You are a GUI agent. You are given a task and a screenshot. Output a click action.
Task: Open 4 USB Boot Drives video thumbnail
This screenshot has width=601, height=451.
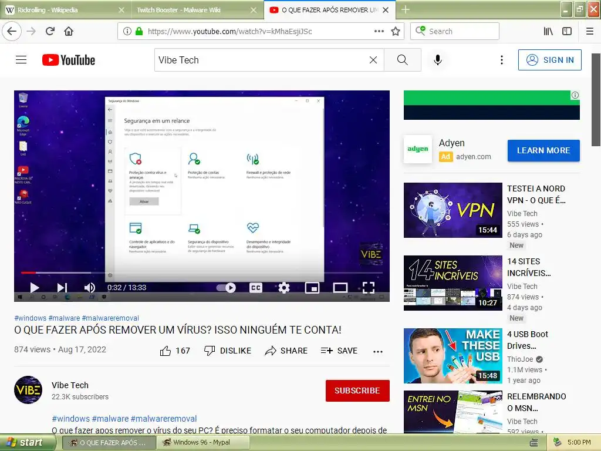point(453,356)
